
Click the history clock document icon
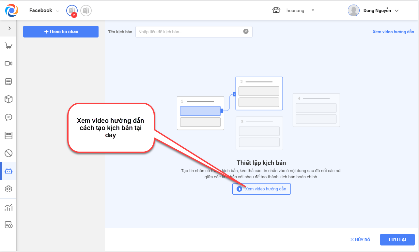coord(8,225)
